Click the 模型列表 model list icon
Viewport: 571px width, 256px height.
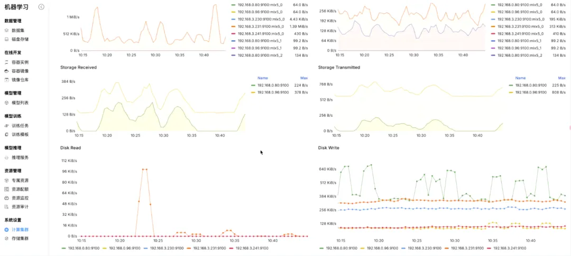7,103
